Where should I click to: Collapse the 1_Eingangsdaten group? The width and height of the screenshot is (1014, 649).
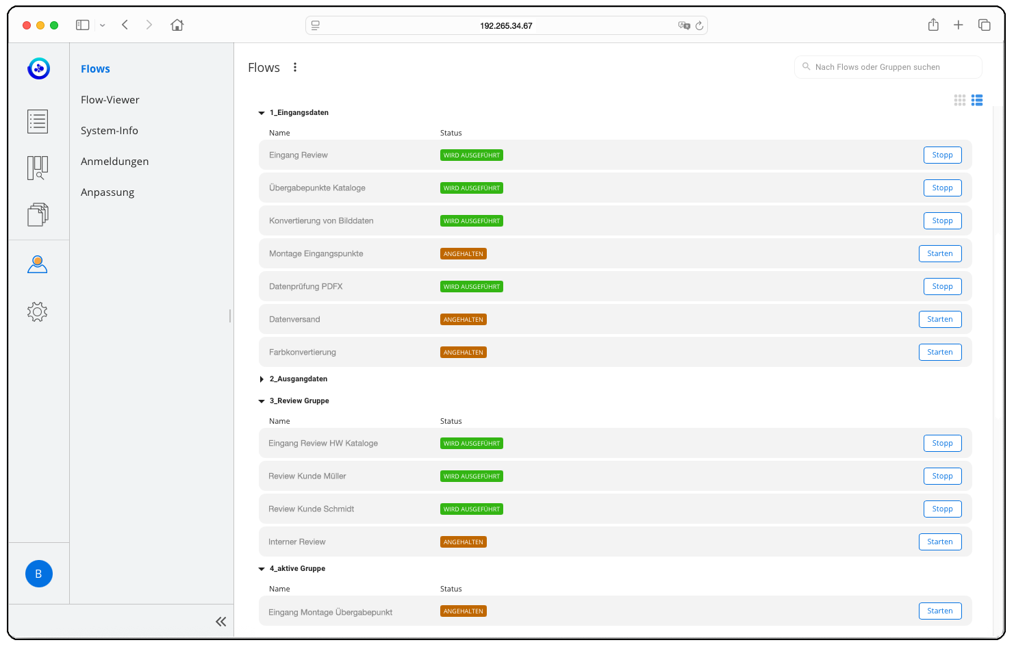(x=262, y=113)
